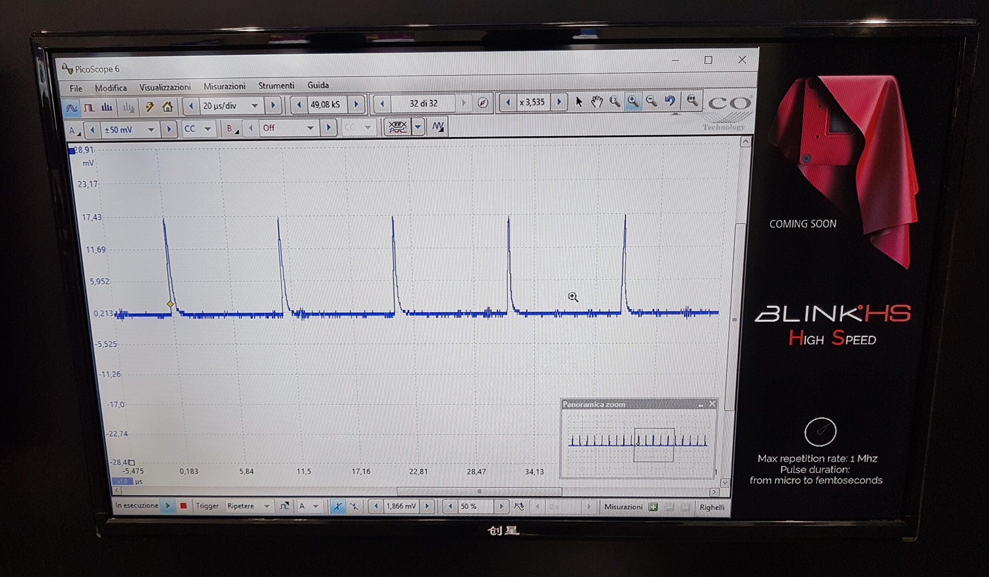Click the channel A options button
Image resolution: width=989 pixels, height=577 pixels.
click(75, 131)
